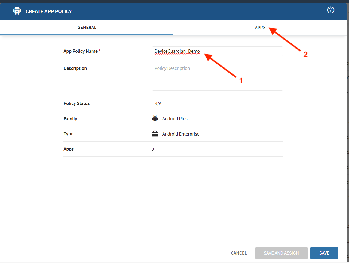Click the SAVE AND ASSIGN button
This screenshot has height=263, width=349.
click(281, 253)
